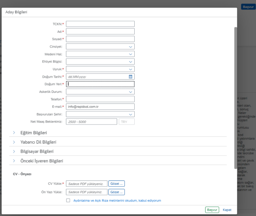Open the Medeni Hal dropdown
The image size is (256, 216).
click(x=100, y=54)
